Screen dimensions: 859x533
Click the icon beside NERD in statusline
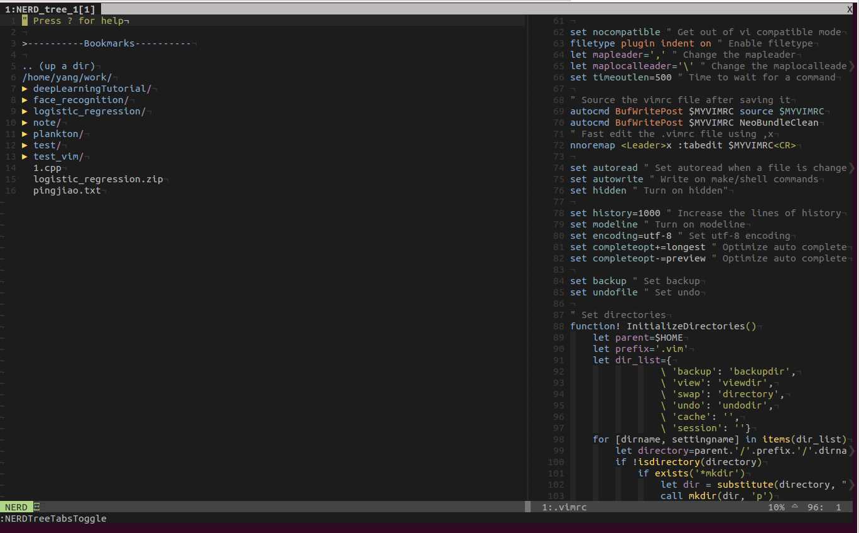coord(37,507)
